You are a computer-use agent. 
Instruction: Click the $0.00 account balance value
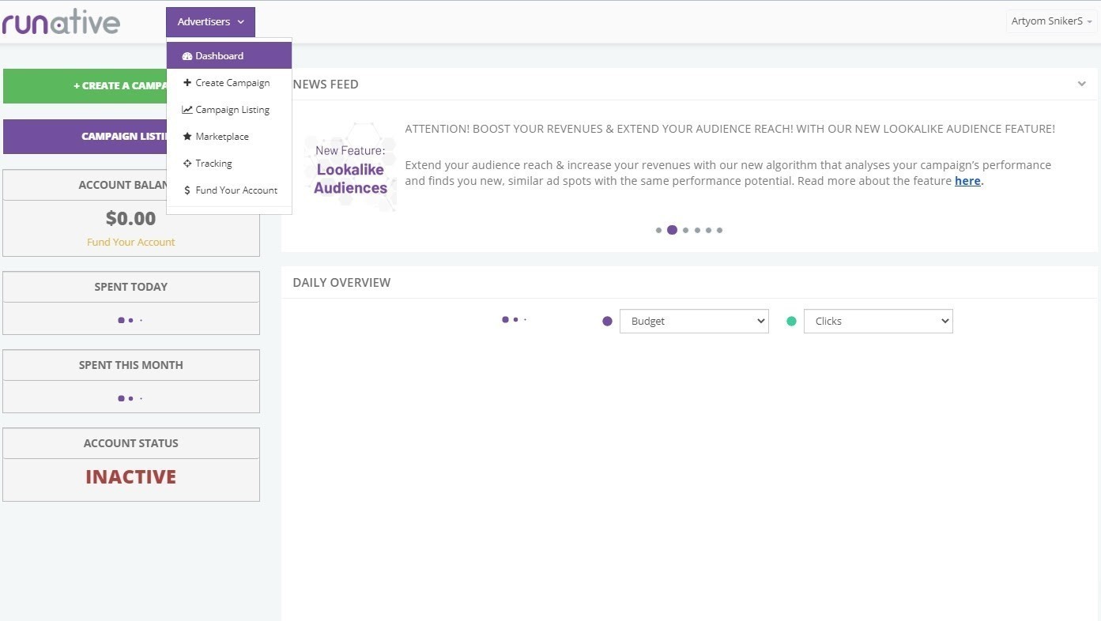point(131,218)
